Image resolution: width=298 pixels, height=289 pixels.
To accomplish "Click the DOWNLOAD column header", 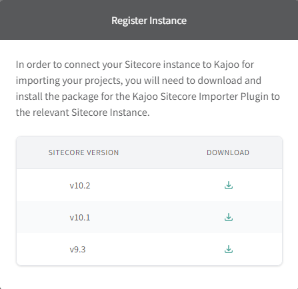I will tap(228, 152).
